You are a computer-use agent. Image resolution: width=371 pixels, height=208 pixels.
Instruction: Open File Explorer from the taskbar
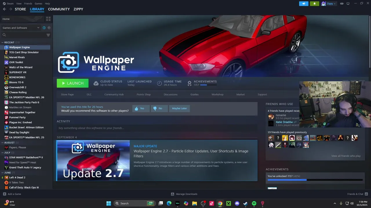point(194,203)
